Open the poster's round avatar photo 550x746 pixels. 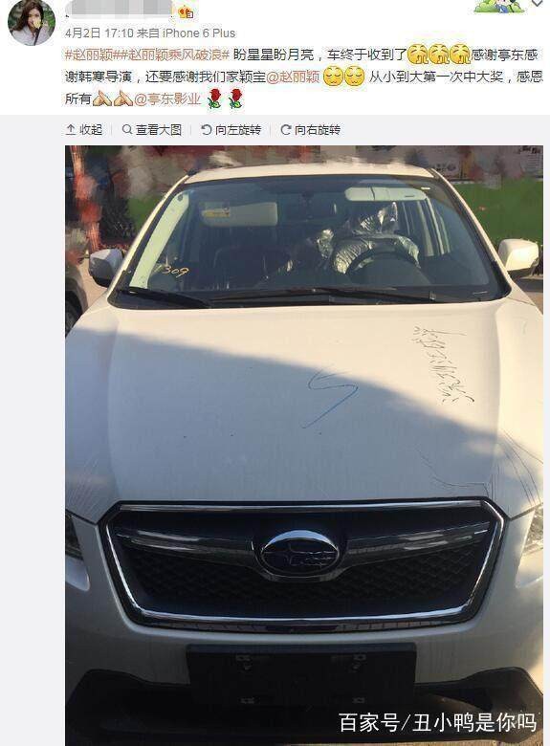pos(32,22)
